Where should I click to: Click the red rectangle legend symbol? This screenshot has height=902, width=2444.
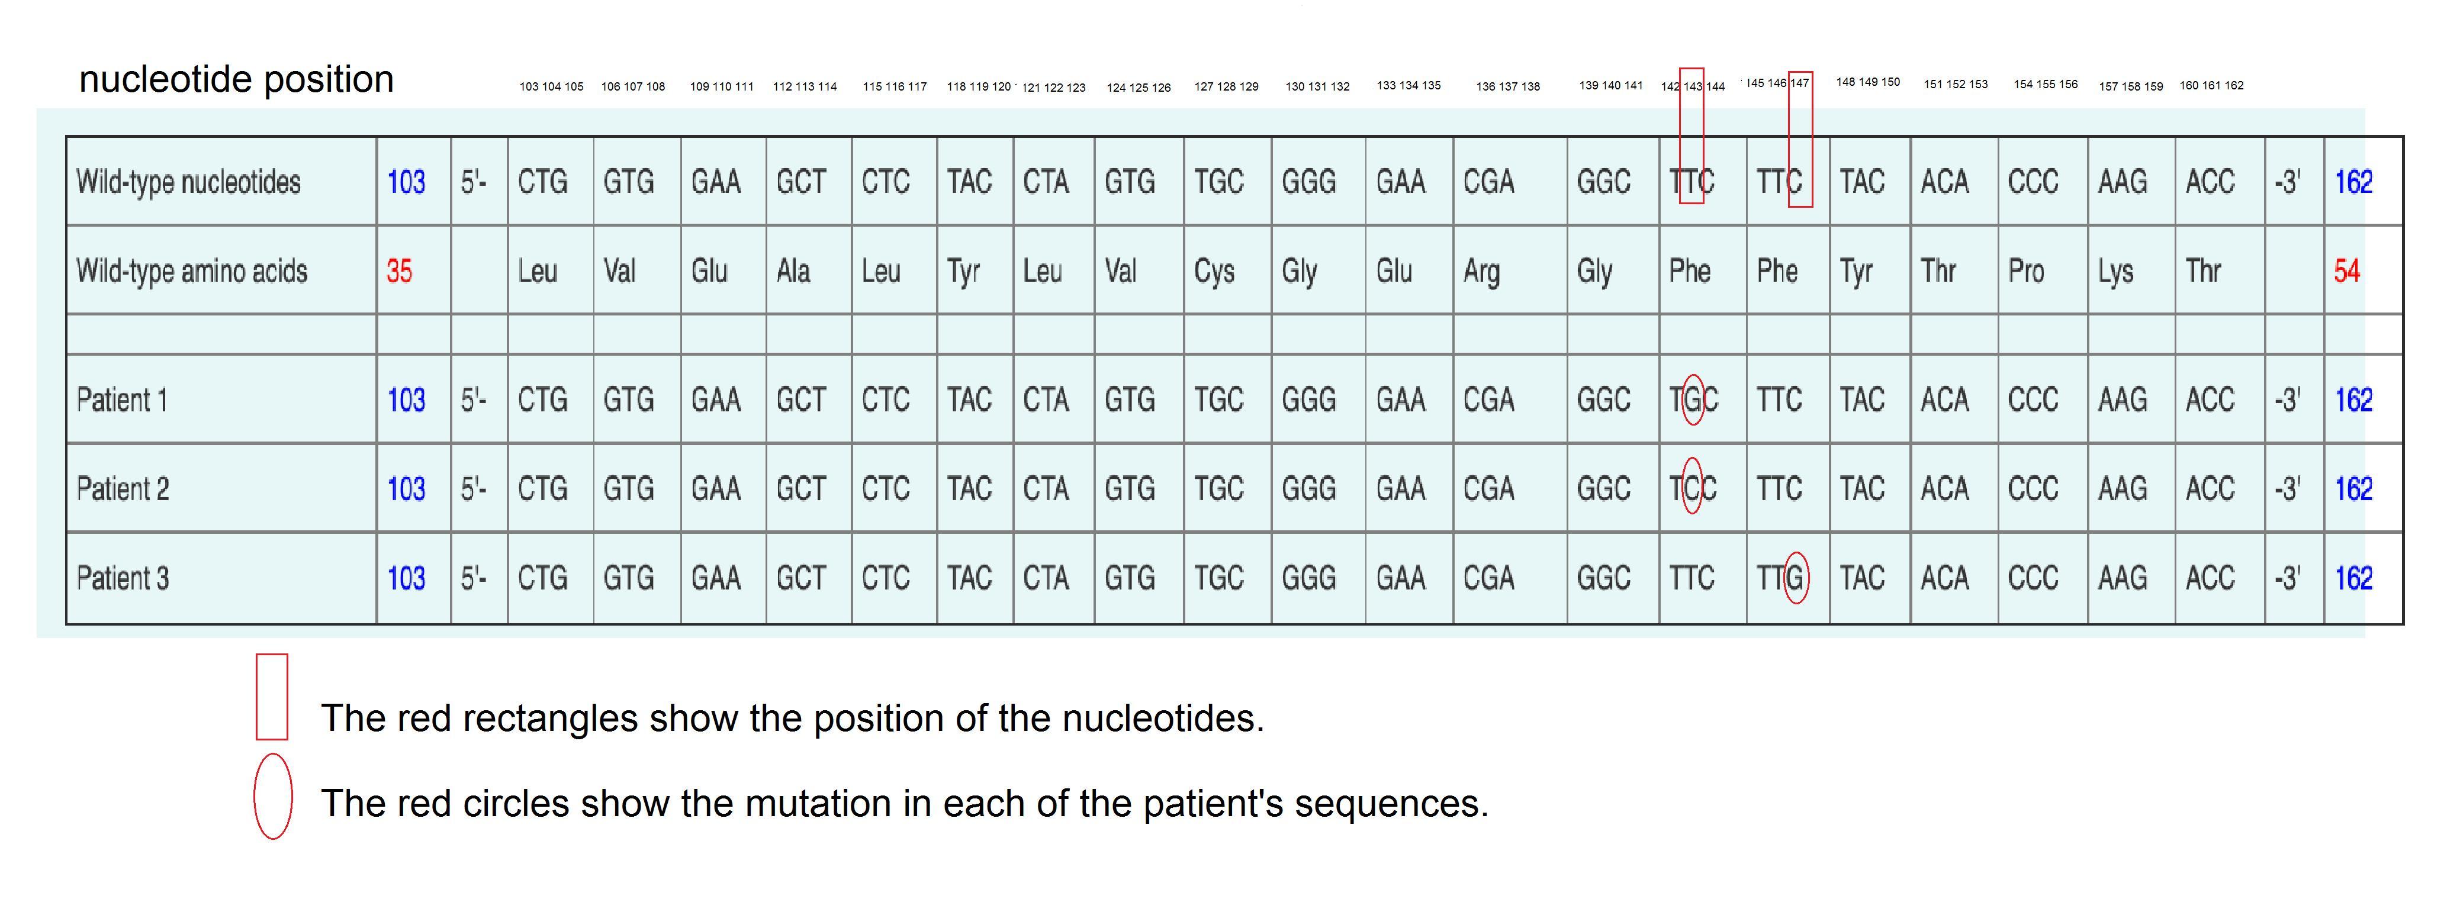click(271, 697)
